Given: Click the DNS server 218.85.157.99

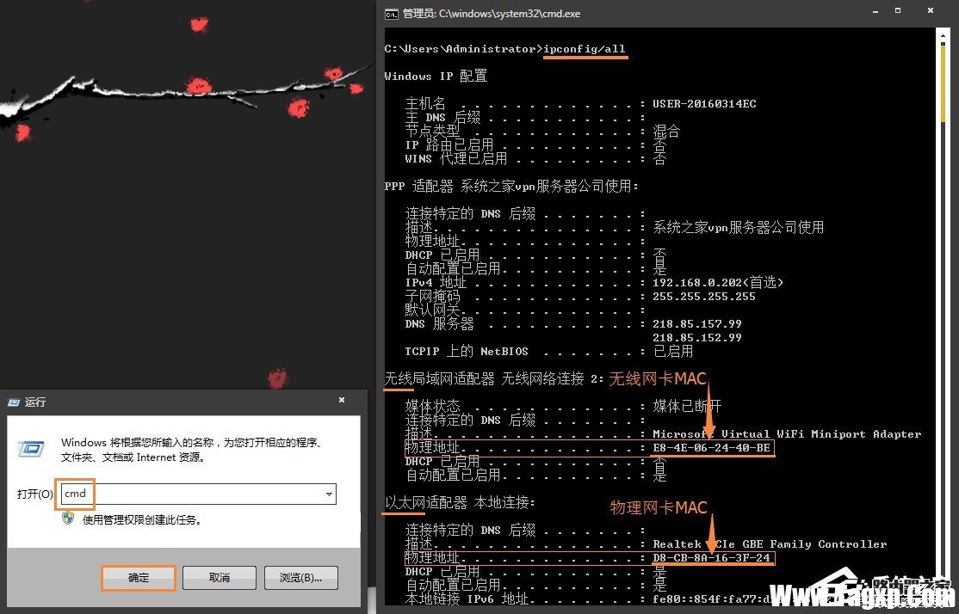Looking at the screenshot, I should point(697,324).
